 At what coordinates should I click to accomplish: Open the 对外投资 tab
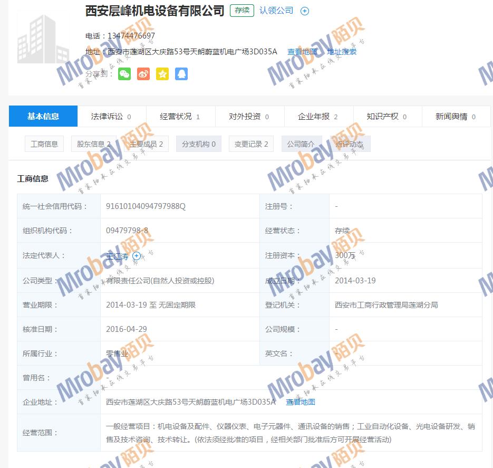point(249,117)
